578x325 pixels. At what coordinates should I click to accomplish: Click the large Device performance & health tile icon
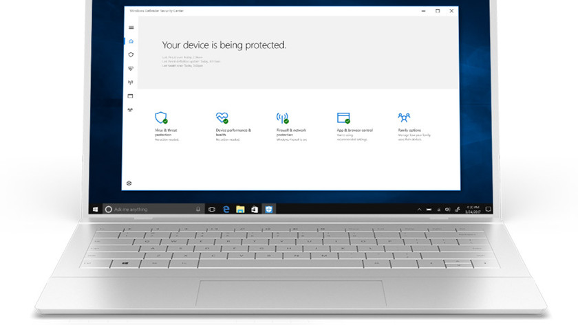222,117
